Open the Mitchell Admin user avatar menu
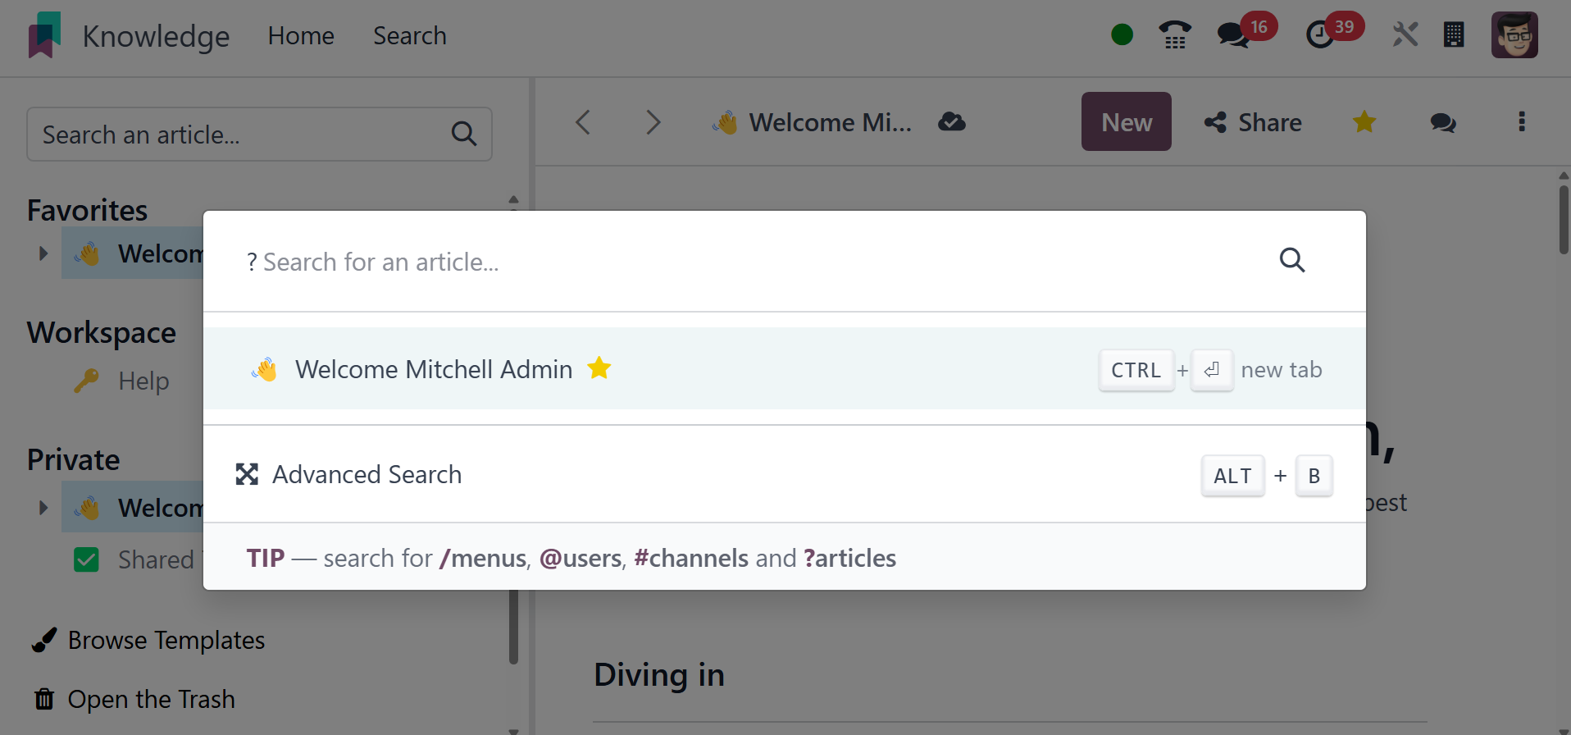This screenshot has height=735, width=1571. click(x=1514, y=35)
